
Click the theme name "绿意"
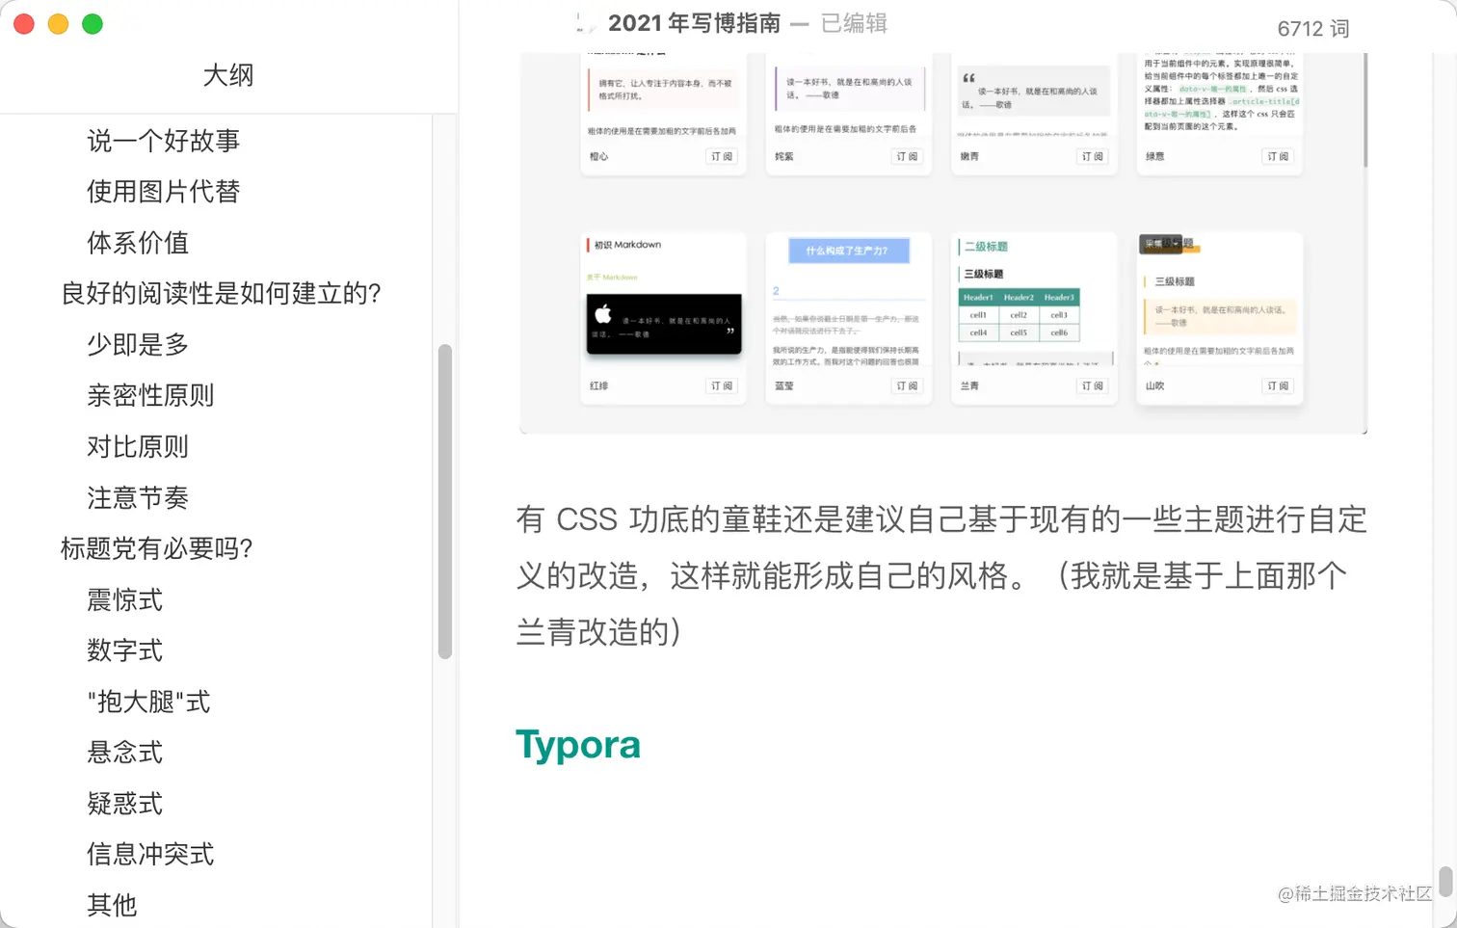tap(1154, 156)
